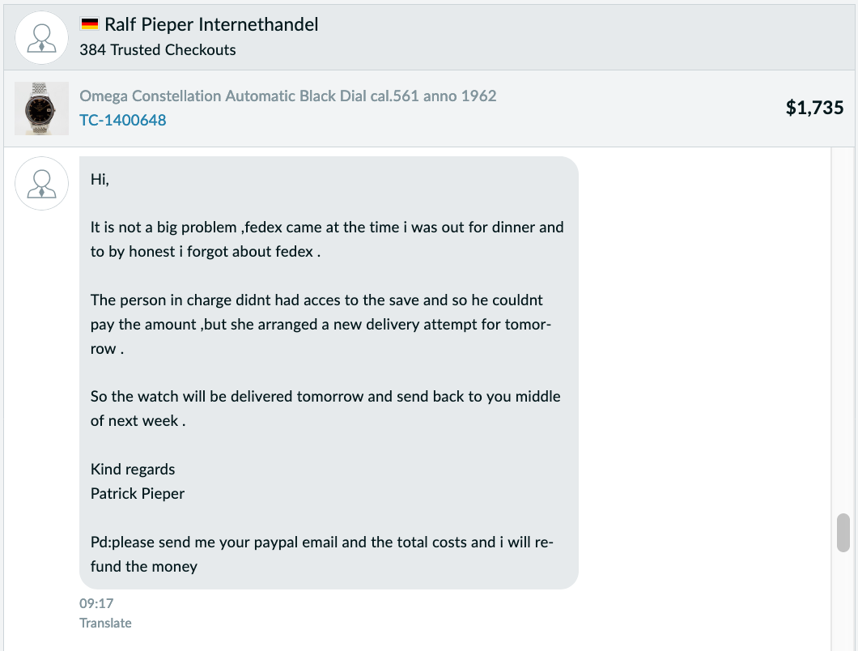Click the "watch will be delivered tomorrow" paragraph
The width and height of the screenshot is (858, 651).
click(x=325, y=408)
